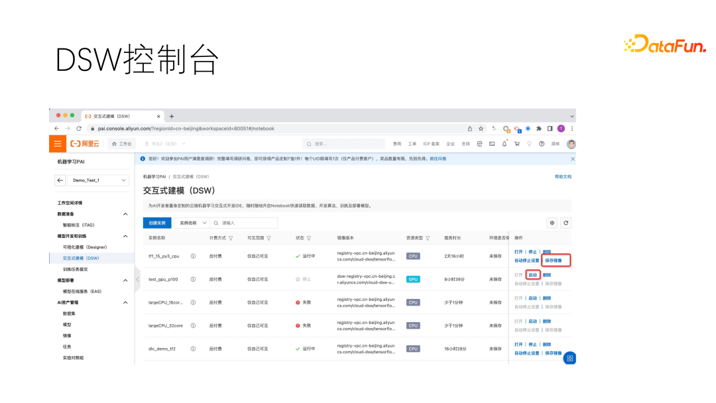Screen dimensions: 716x403
Task: Open the ICP 备案 header menu
Action: [x=431, y=144]
